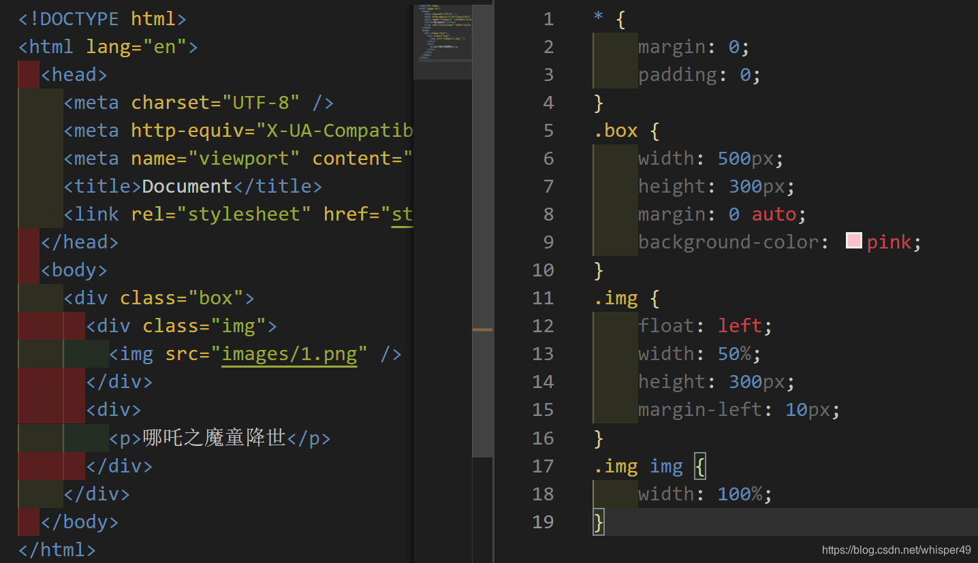Click the universal * selector line
Image resolution: width=978 pixels, height=563 pixels.
coord(609,19)
